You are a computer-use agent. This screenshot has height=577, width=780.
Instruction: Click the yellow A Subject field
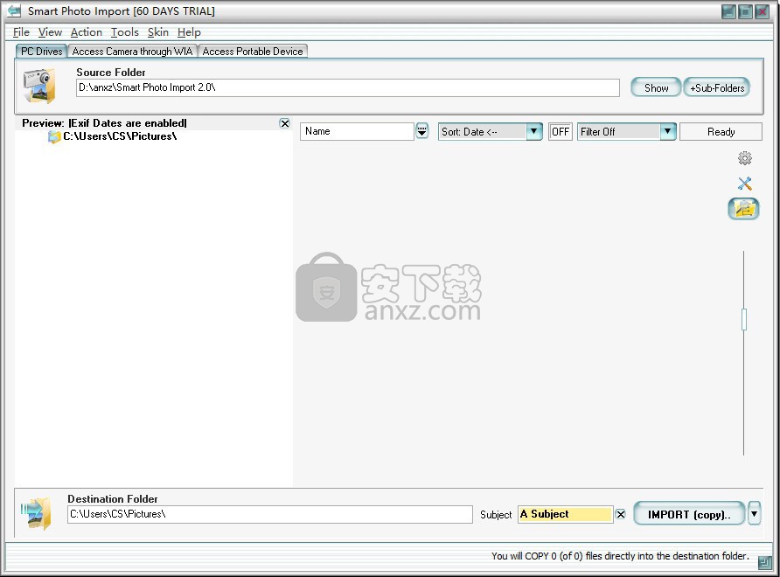(565, 514)
